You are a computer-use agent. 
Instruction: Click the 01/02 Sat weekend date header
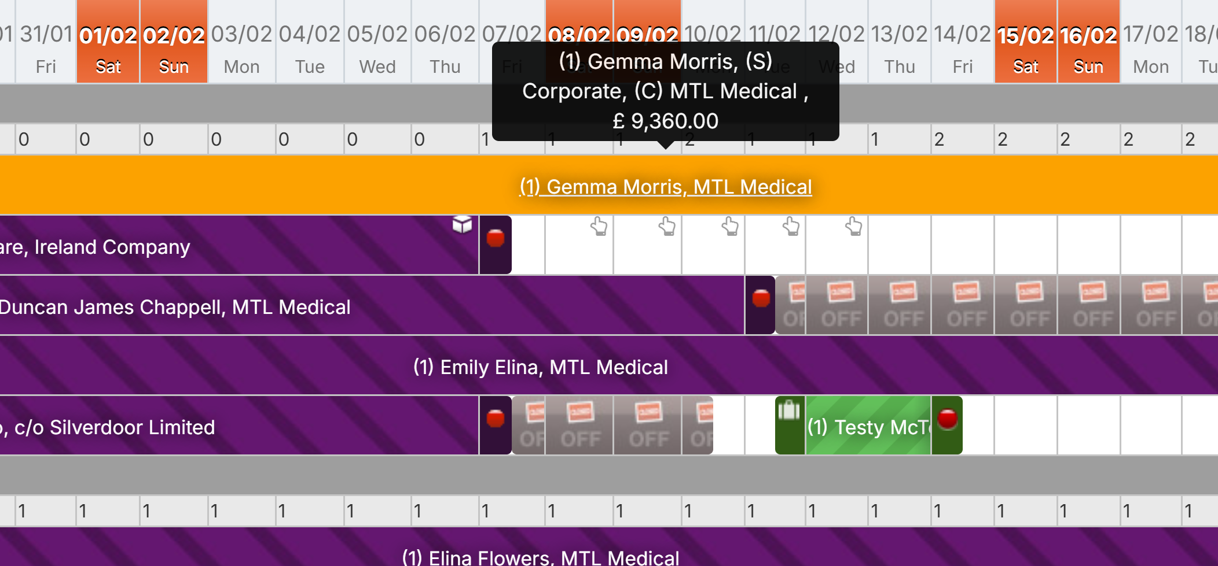108,49
